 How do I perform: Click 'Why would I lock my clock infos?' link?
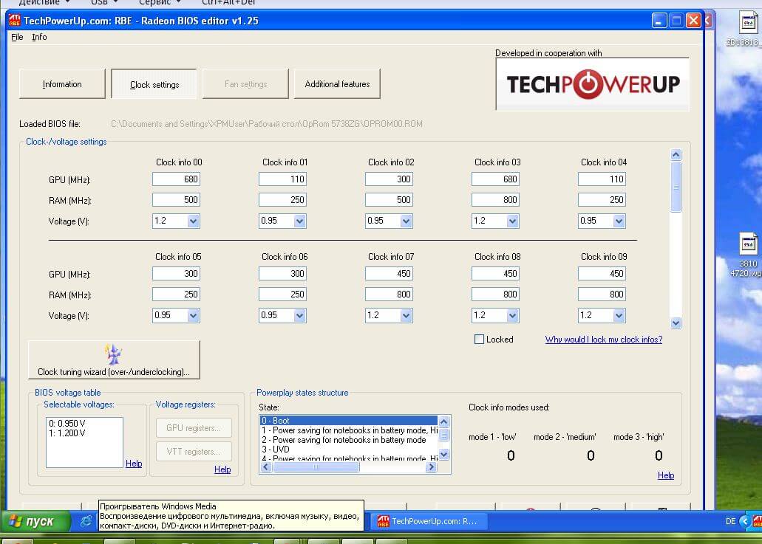(x=603, y=340)
